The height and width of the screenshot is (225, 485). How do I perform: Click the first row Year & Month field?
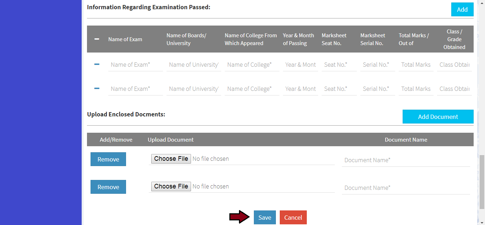point(300,65)
